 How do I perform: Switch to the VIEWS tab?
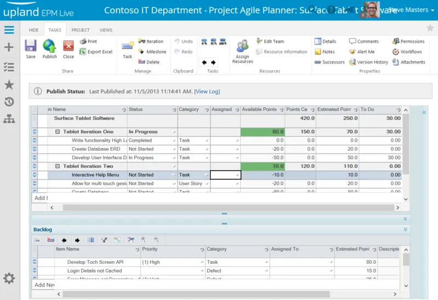tap(106, 30)
